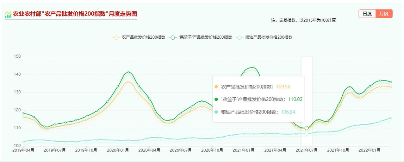Click the 2021年07月 highlighted cyan grain-oil point

click(x=306, y=134)
